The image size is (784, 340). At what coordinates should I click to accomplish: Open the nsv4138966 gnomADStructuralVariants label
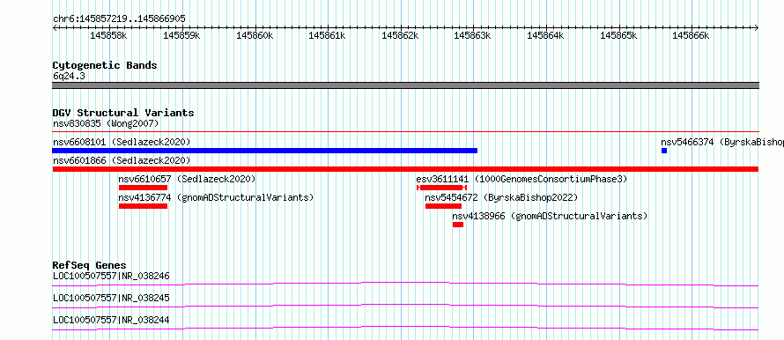pos(550,216)
